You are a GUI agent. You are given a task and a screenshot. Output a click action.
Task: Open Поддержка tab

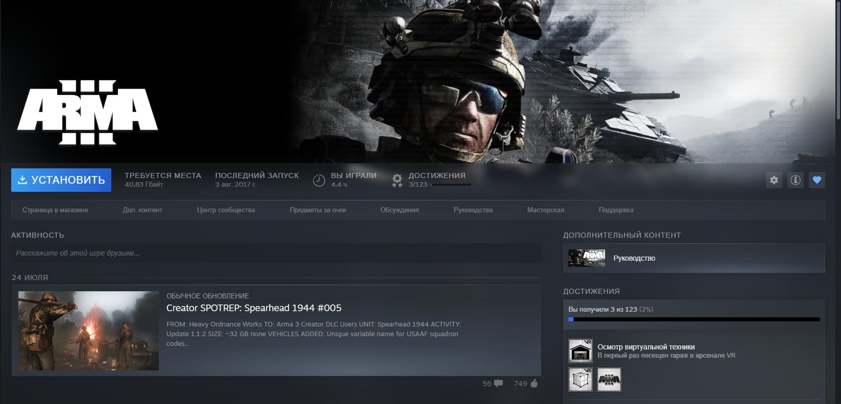click(616, 210)
